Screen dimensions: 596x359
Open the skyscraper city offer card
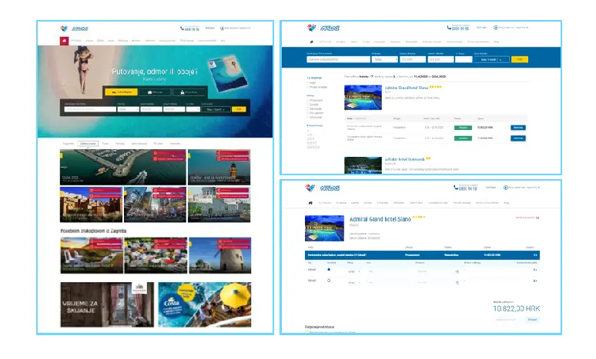[x=155, y=204]
